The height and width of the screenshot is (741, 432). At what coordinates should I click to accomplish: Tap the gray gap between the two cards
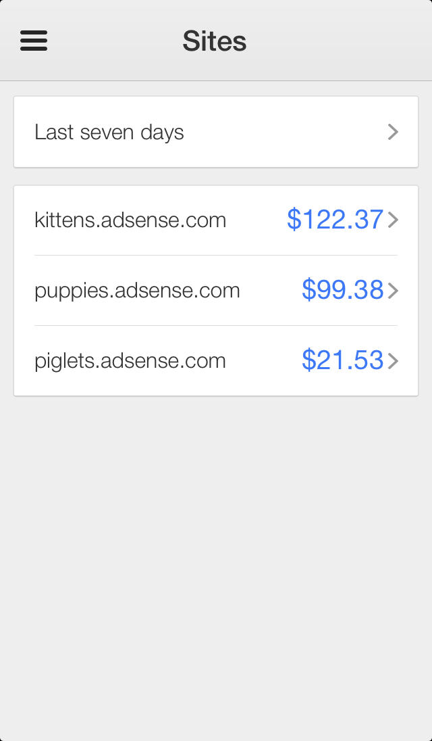[216, 176]
